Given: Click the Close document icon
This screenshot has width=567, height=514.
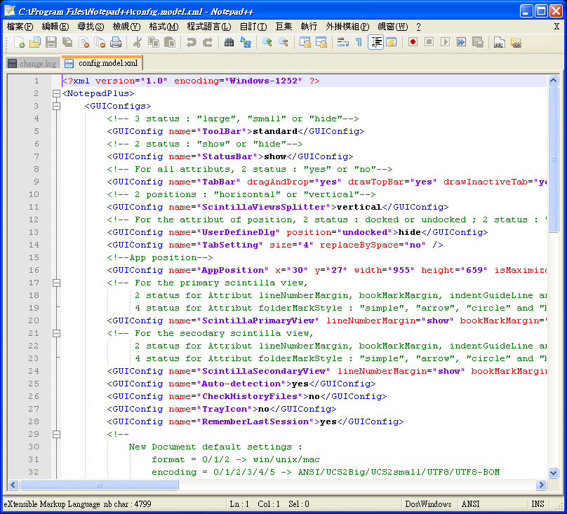Looking at the screenshot, I should tap(84, 42).
